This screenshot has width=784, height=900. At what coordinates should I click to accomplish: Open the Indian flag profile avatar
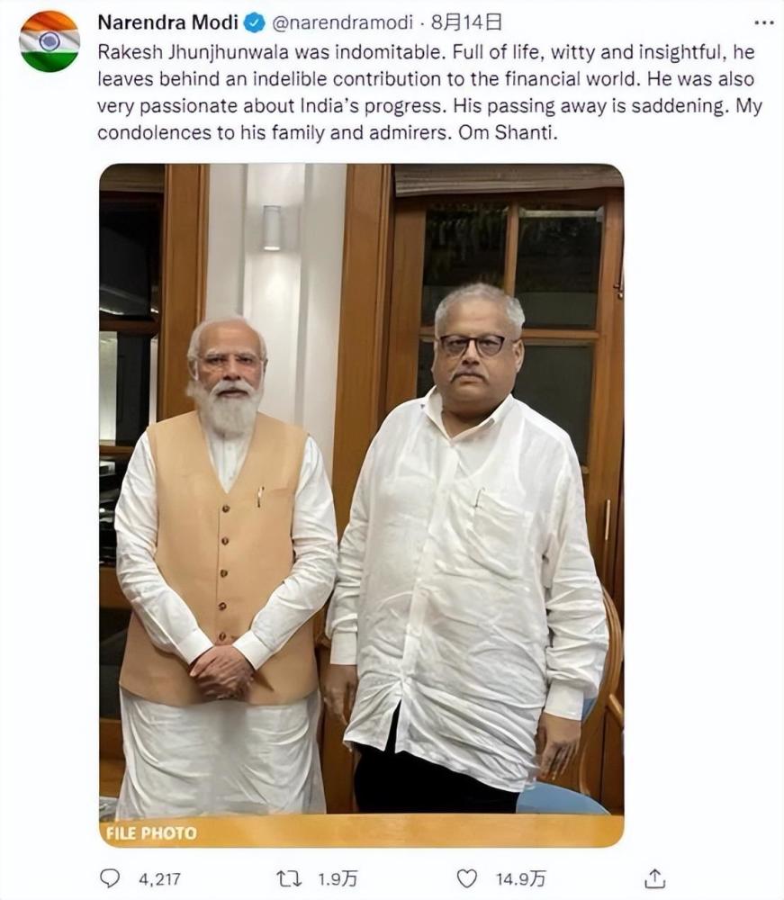50,42
